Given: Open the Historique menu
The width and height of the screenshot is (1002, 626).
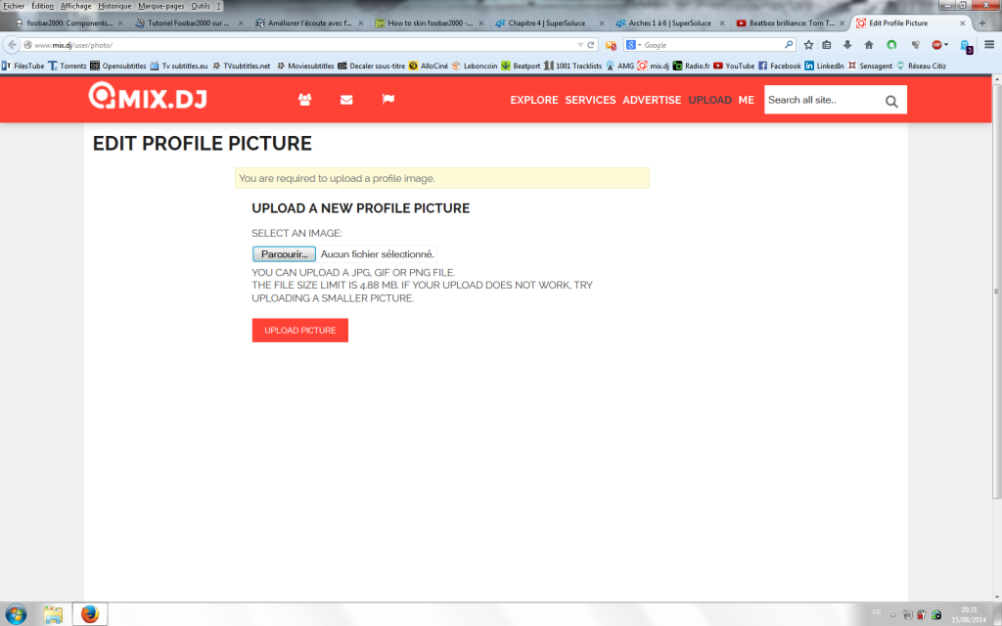Looking at the screenshot, I should [114, 6].
